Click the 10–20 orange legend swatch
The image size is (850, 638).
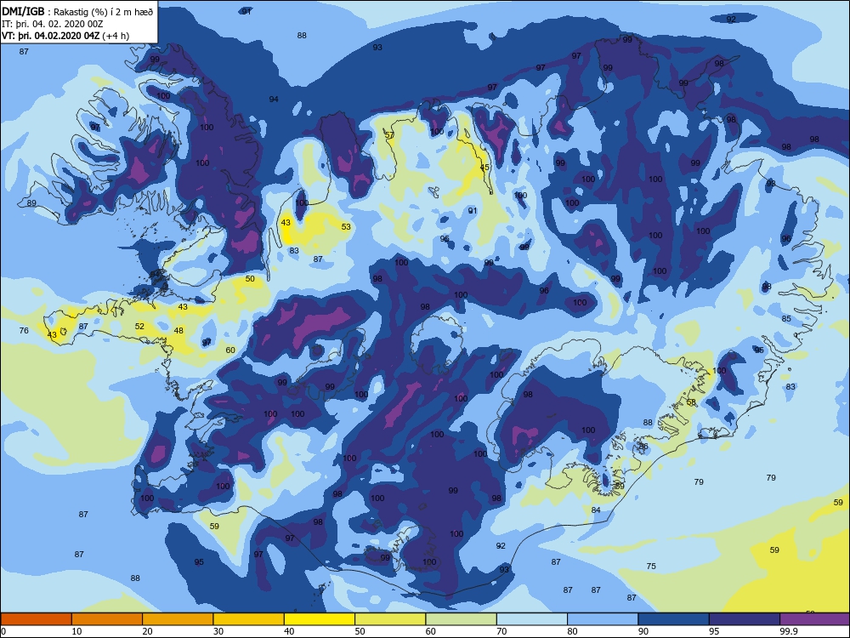click(107, 619)
